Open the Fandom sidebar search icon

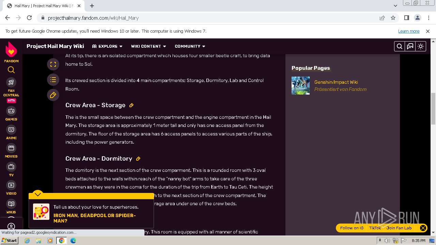(11, 70)
